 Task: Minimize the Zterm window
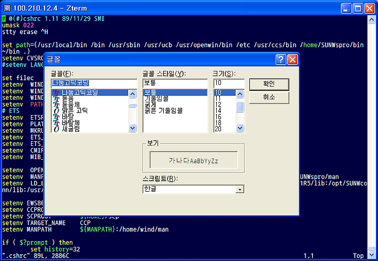coord(346,8)
